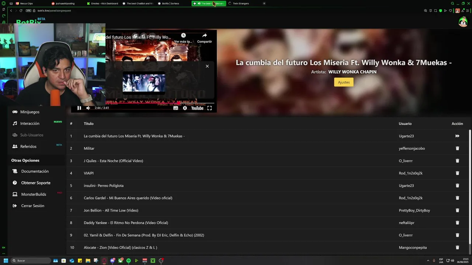
Task: Pause the YouTube video
Action: [x=79, y=108]
